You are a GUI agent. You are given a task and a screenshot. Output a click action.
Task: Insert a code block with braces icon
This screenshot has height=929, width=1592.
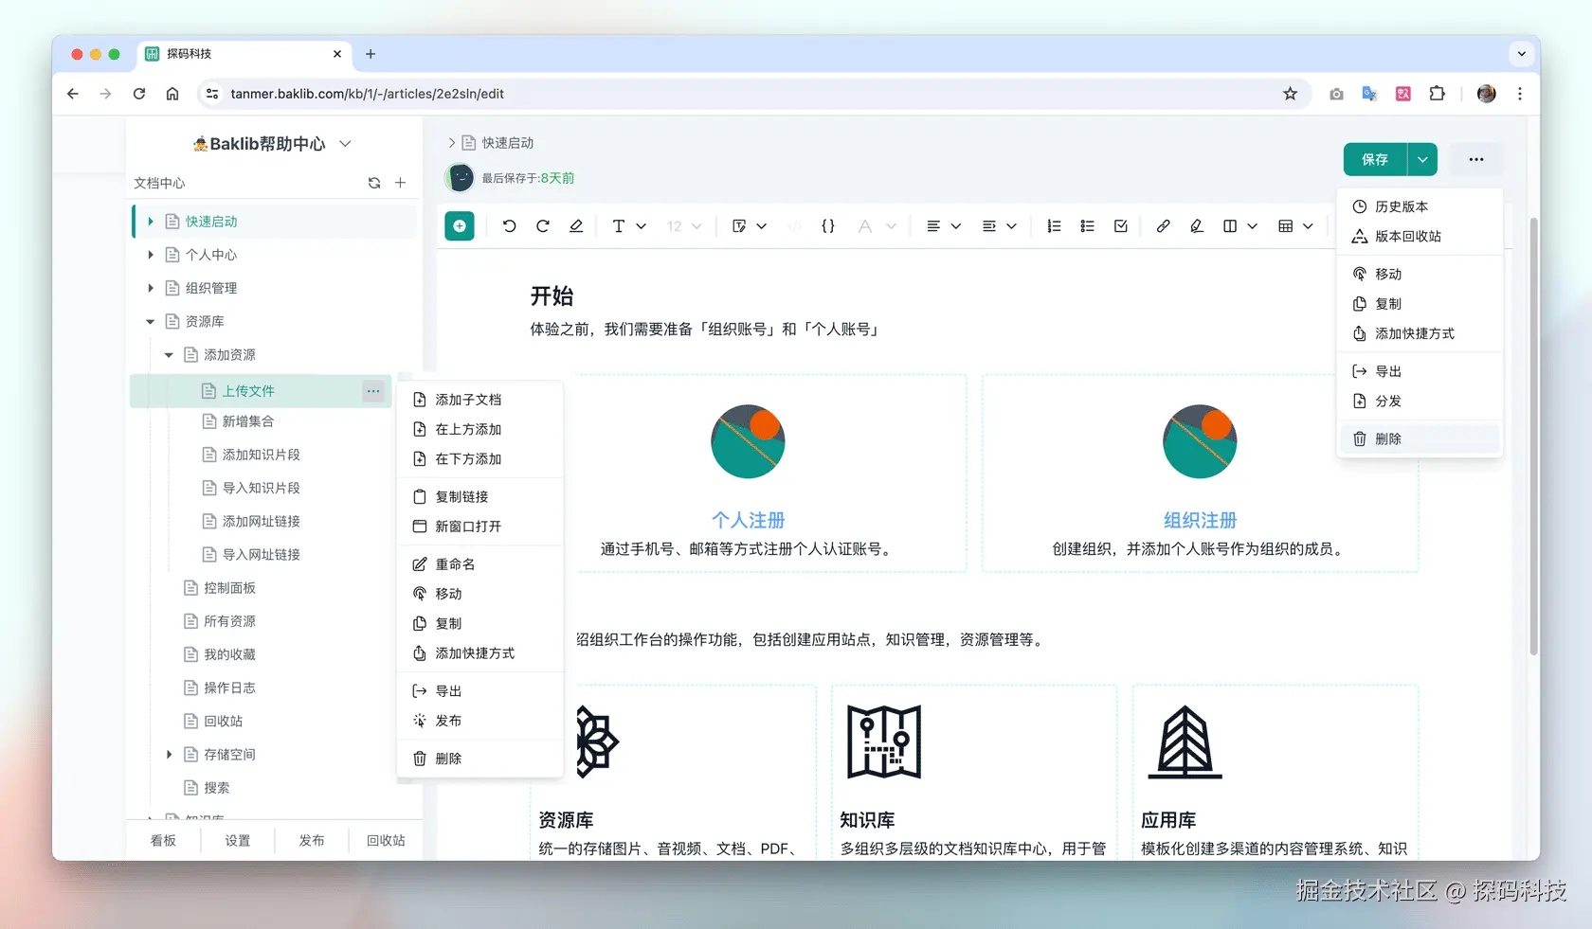pos(828,226)
